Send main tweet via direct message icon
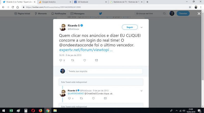The image size is (204, 113). click(x=97, y=60)
